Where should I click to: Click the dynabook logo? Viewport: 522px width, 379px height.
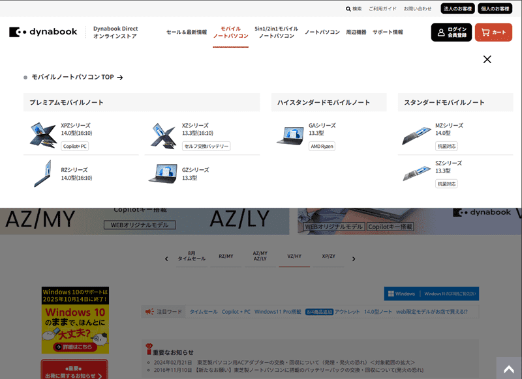(43, 32)
